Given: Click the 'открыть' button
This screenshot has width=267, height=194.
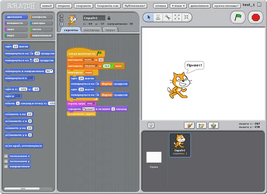Looking at the screenshot, I should (64, 6).
